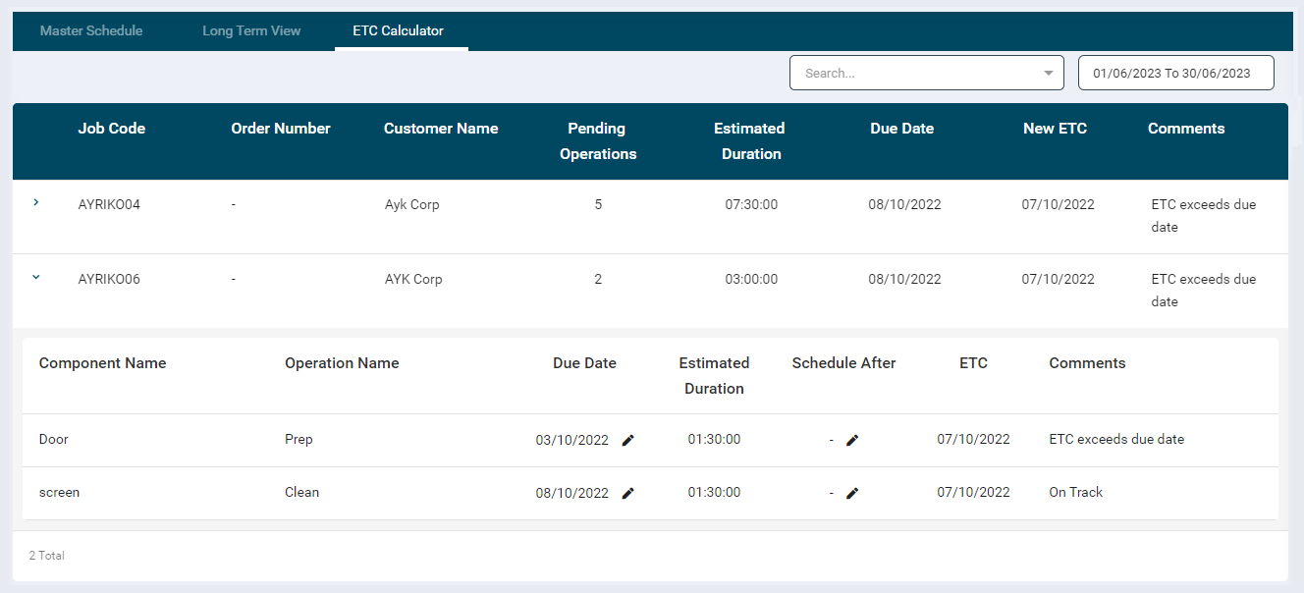Sort by Due Date header in jobs table

pyautogui.click(x=901, y=129)
